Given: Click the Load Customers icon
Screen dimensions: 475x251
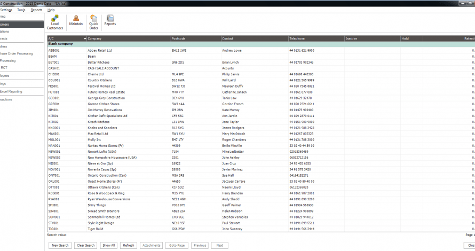Looking at the screenshot, I should (x=55, y=22).
